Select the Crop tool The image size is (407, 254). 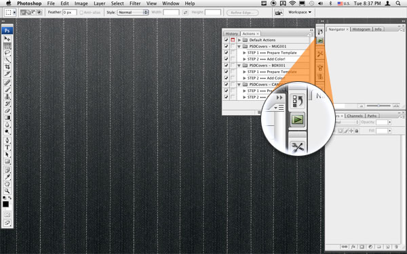click(x=7, y=67)
